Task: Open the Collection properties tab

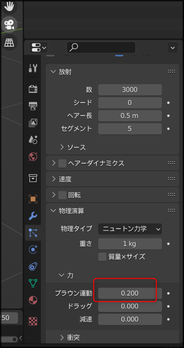Action: click(33, 178)
